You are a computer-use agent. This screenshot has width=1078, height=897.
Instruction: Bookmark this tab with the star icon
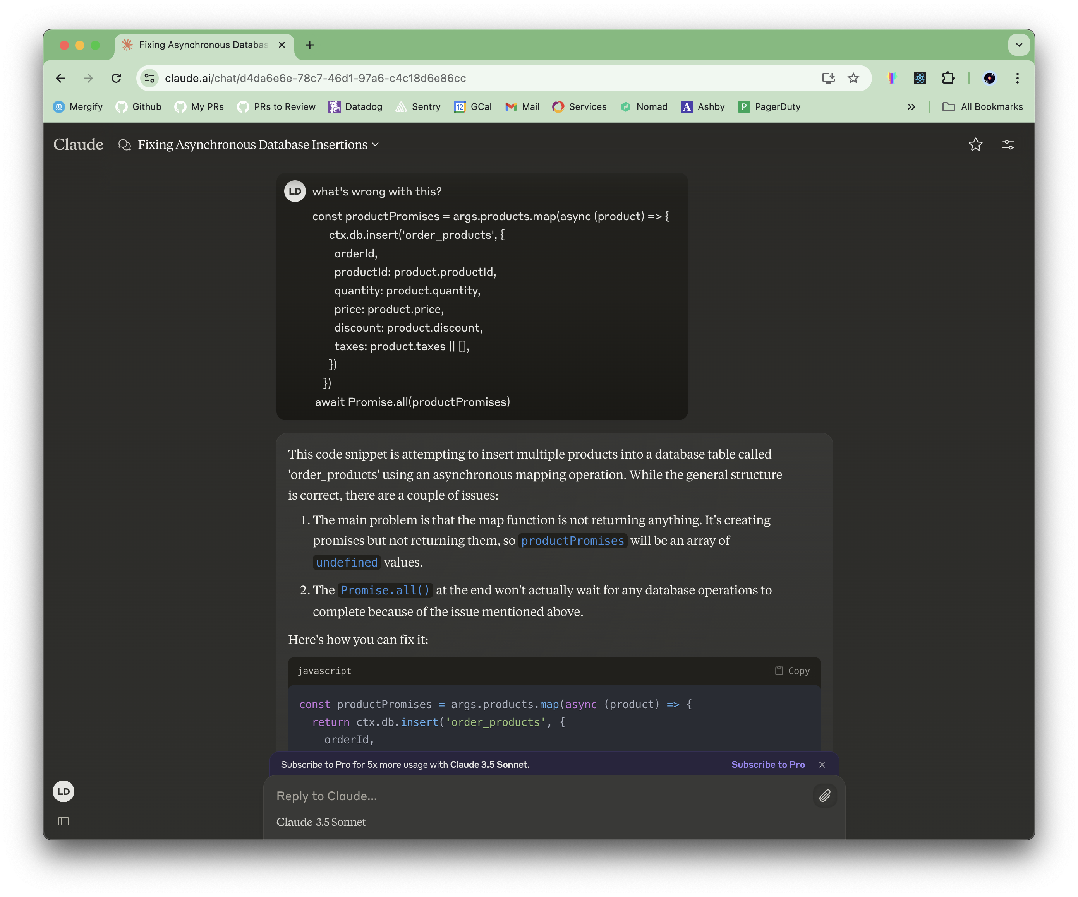click(853, 78)
